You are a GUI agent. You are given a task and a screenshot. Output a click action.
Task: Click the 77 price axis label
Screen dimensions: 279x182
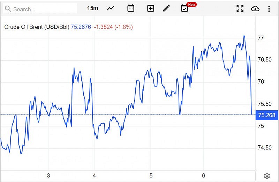pos(261,38)
